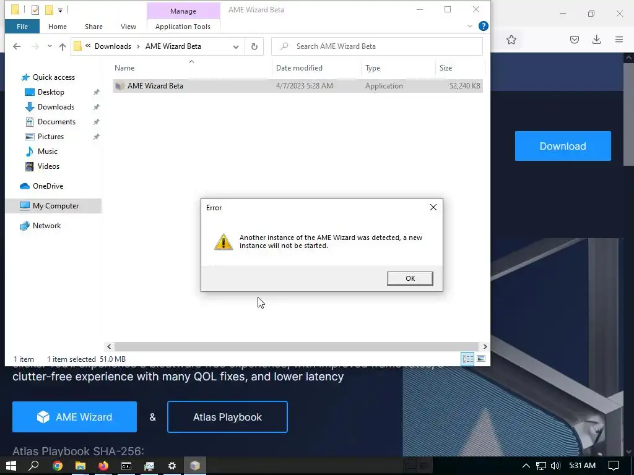The height and width of the screenshot is (475, 634).
Task: Switch to Details view layout icon
Action: coord(468,359)
